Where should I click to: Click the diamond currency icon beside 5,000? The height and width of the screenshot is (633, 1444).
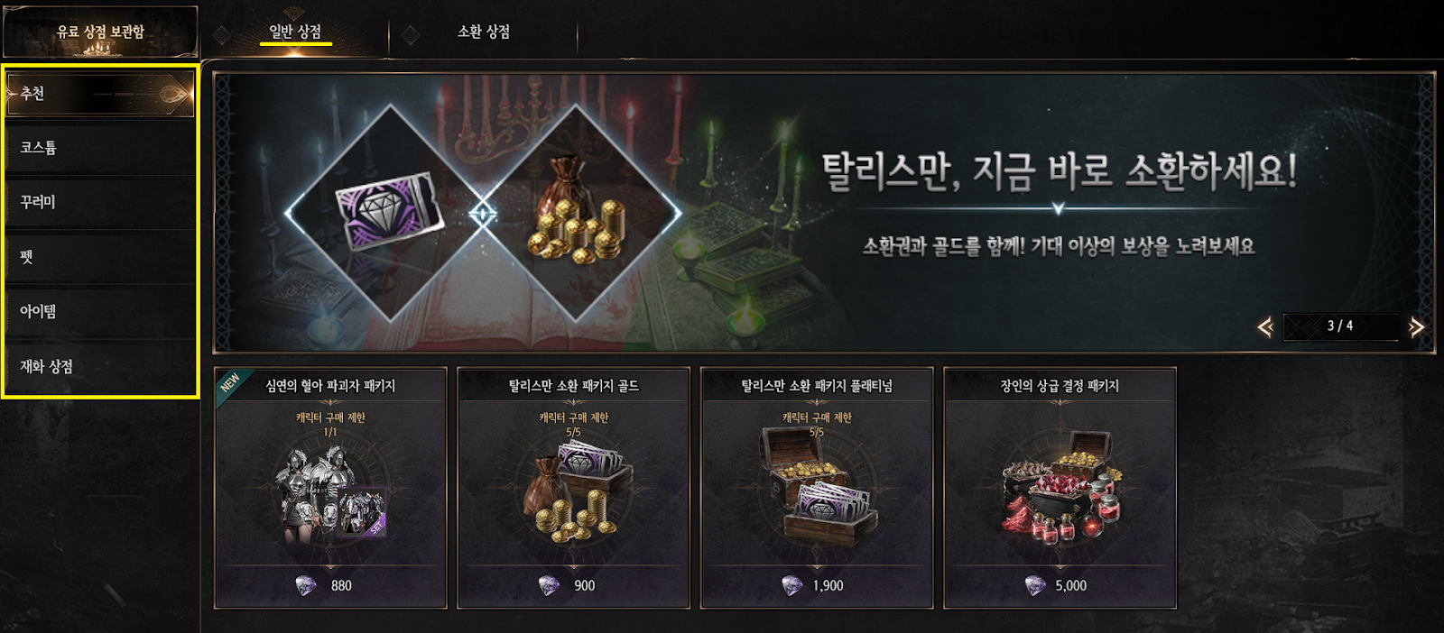[1035, 585]
